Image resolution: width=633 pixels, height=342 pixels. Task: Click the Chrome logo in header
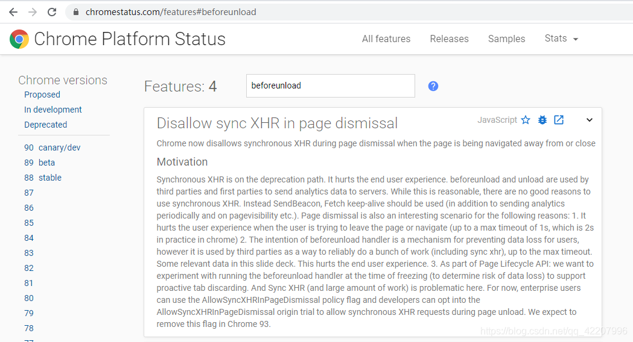(19, 39)
